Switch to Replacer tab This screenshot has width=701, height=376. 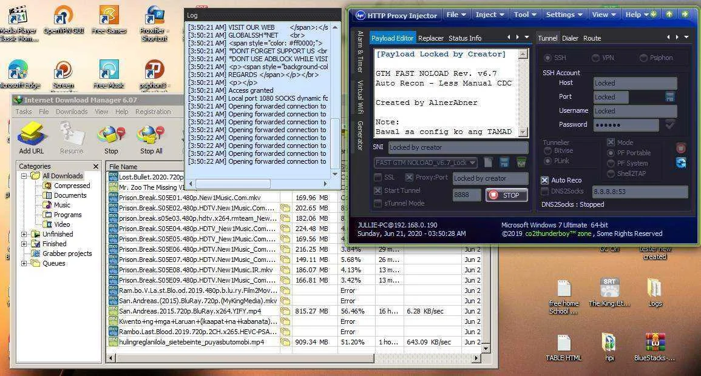[x=431, y=38]
